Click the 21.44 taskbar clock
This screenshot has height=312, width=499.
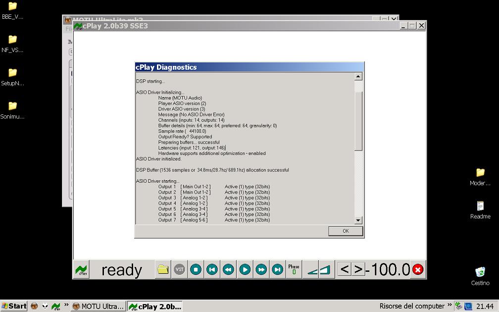pos(485,307)
